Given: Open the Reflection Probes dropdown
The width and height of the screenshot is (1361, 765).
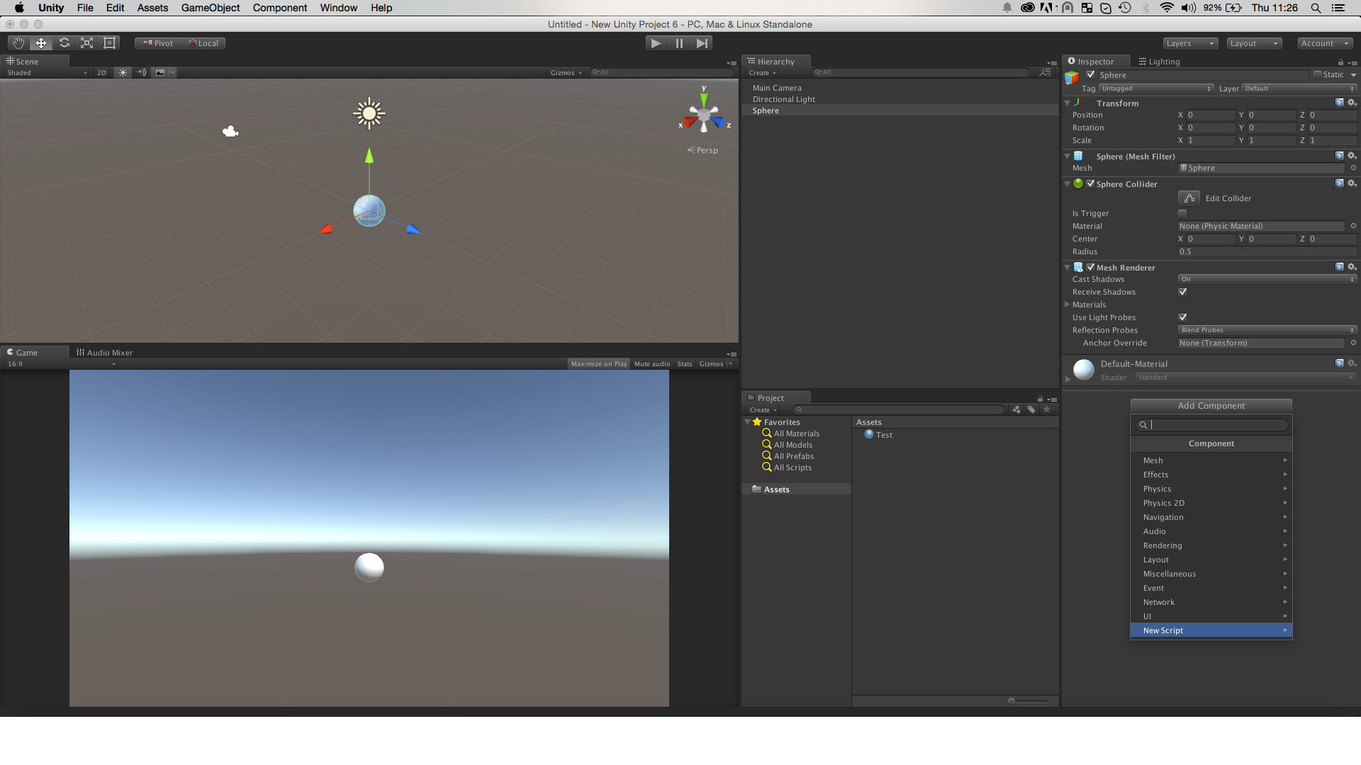Looking at the screenshot, I should (1266, 330).
